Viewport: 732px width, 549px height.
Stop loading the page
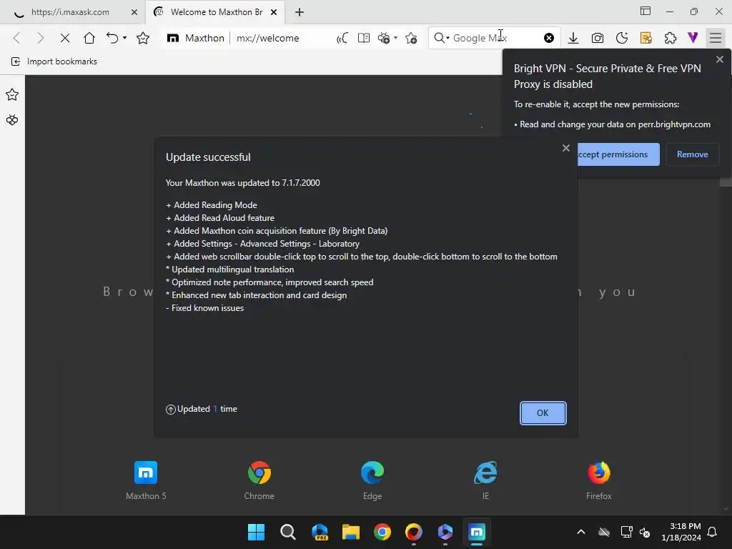point(65,38)
